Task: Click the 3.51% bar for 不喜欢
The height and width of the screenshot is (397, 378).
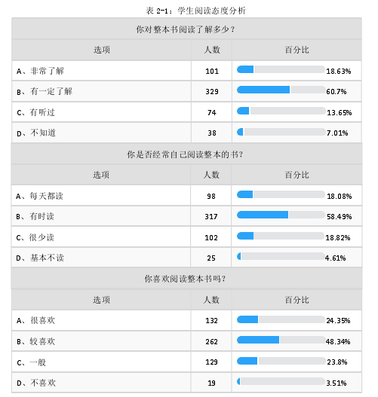Action: tap(281, 381)
